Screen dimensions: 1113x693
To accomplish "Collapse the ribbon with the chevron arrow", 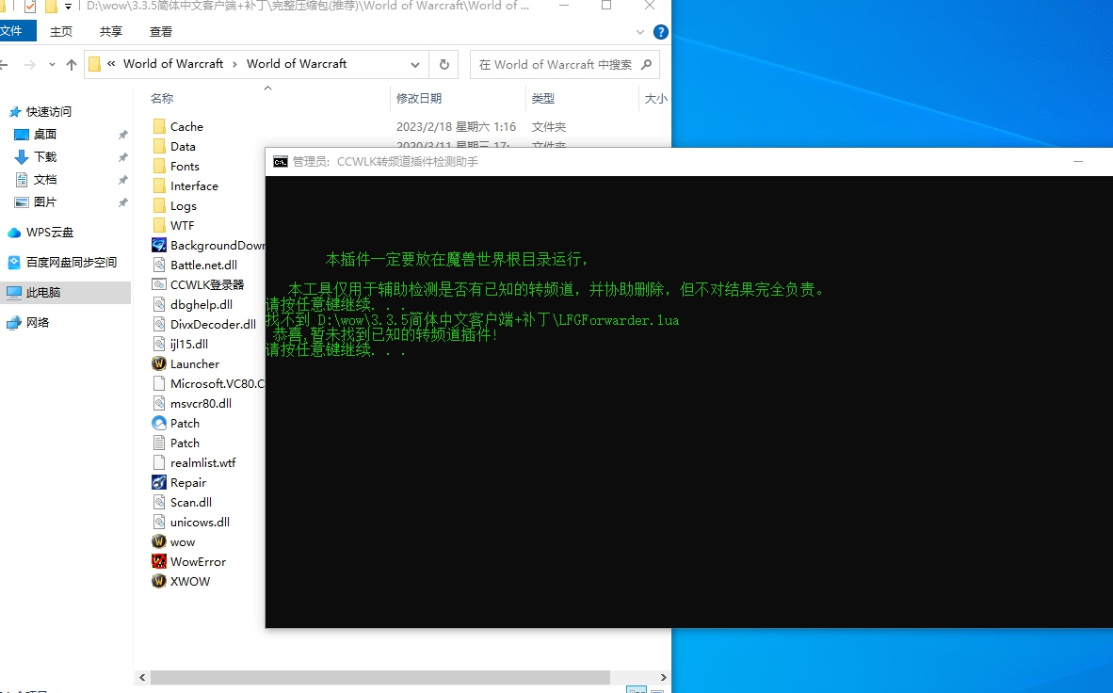I will coord(639,30).
